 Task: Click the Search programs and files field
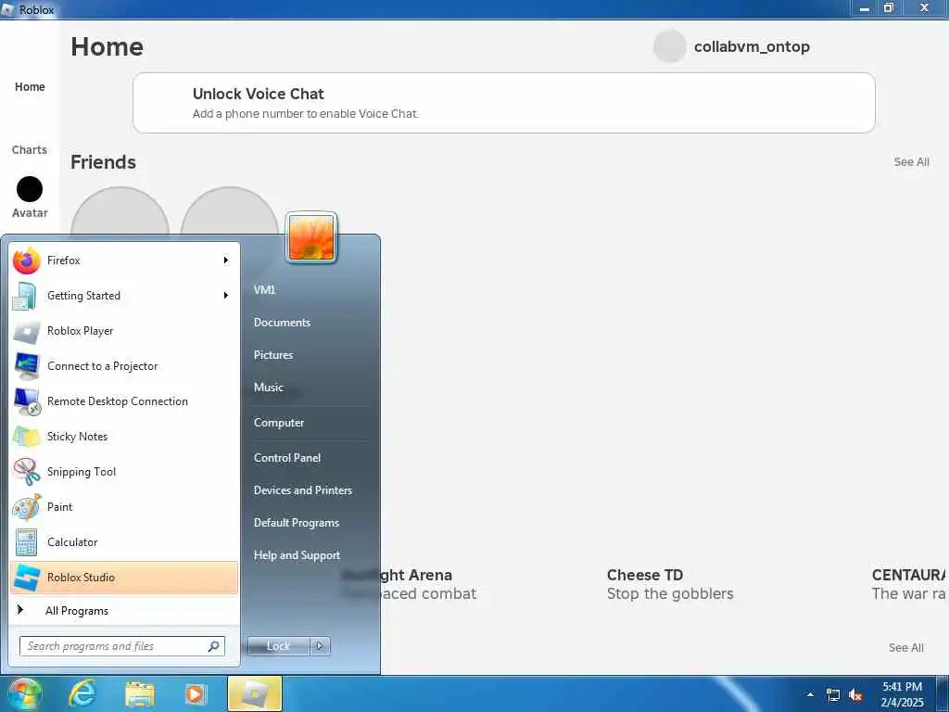click(121, 646)
